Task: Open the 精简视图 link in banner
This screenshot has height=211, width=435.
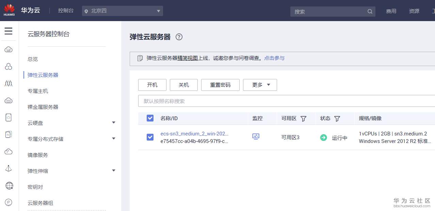Action: click(188, 58)
